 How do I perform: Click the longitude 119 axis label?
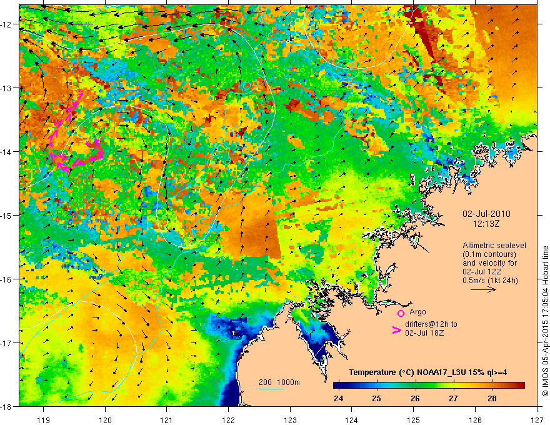click(44, 421)
